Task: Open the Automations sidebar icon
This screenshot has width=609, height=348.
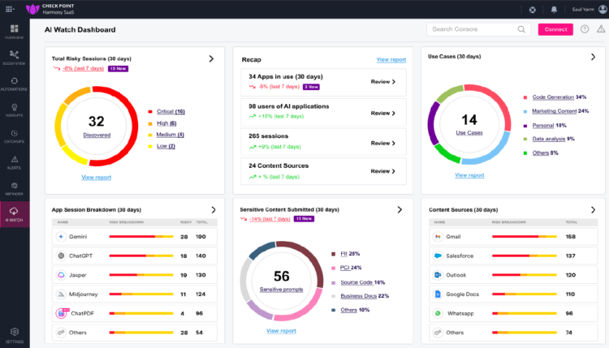Action: [14, 83]
